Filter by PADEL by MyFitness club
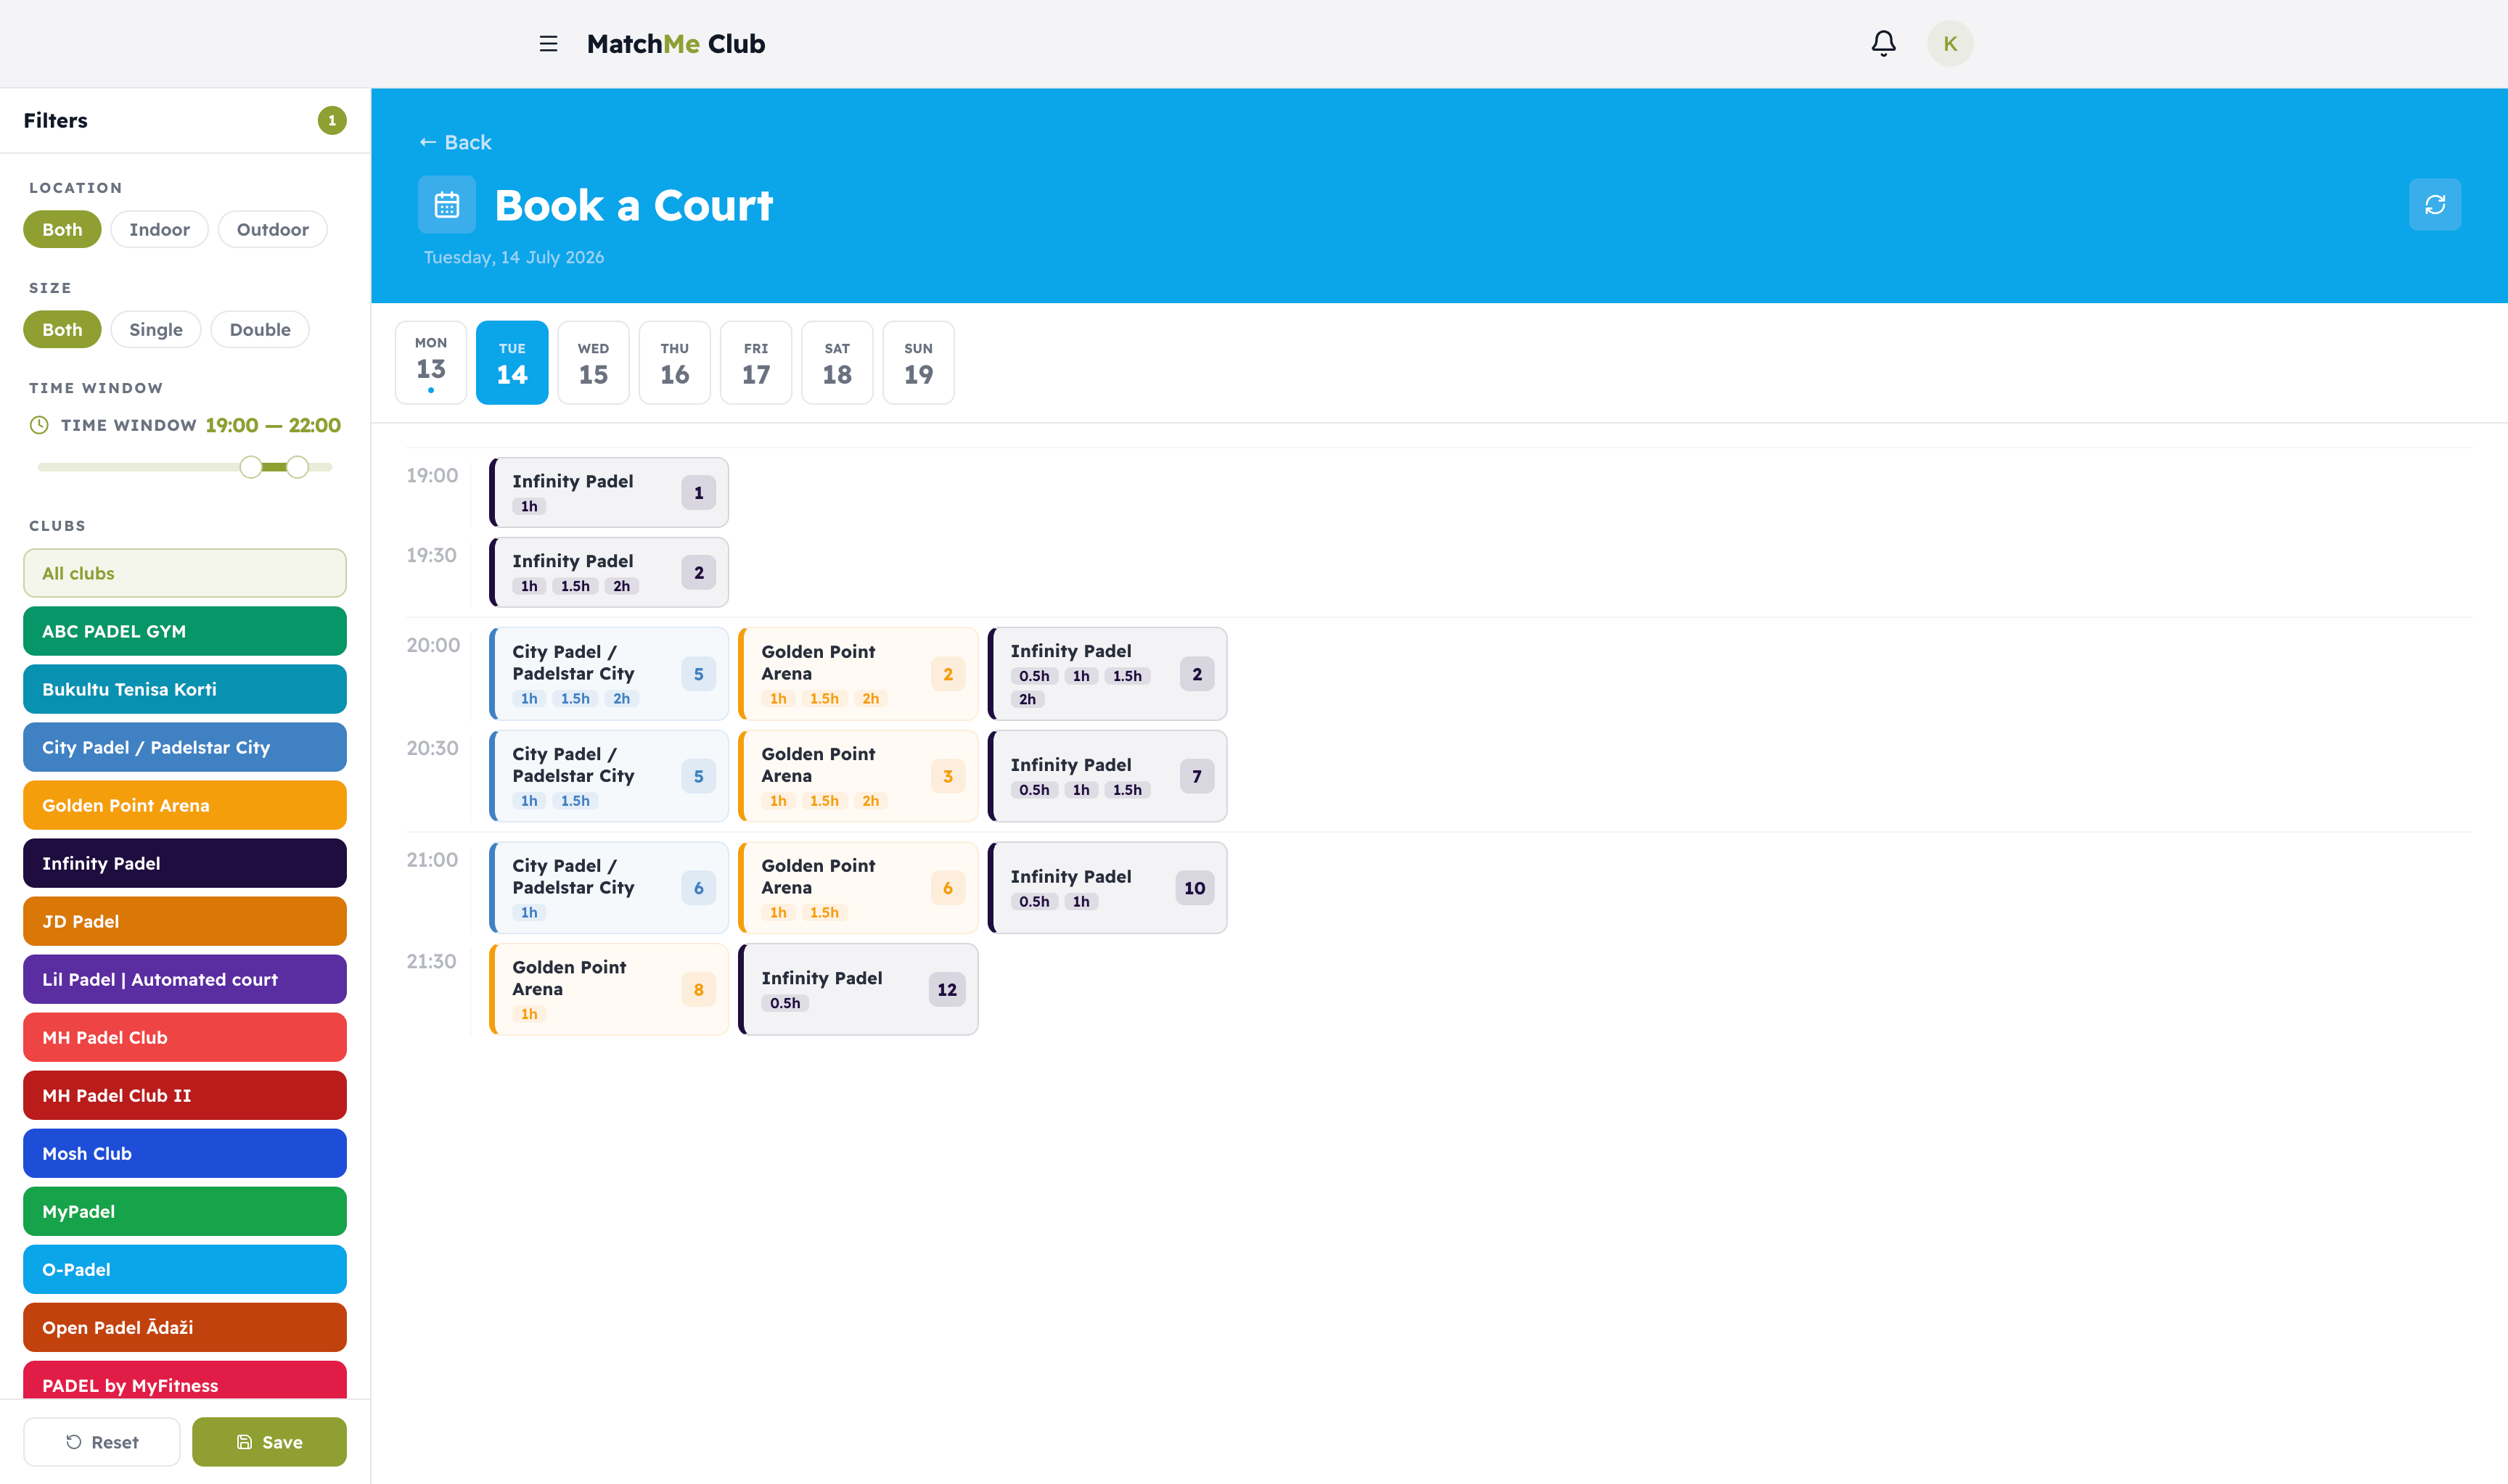 (185, 1381)
